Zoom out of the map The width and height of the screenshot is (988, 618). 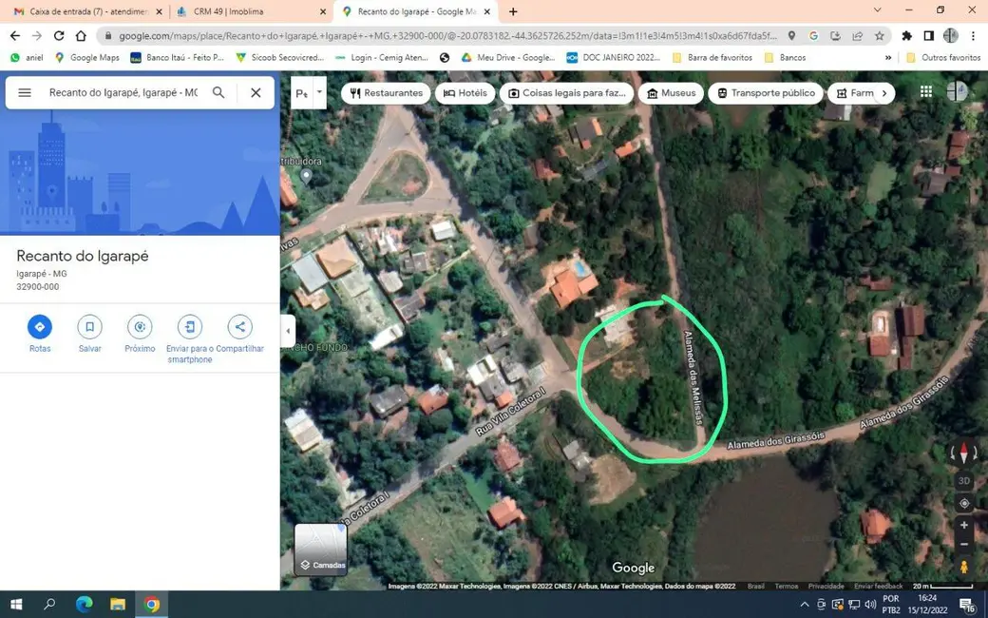[x=963, y=545]
